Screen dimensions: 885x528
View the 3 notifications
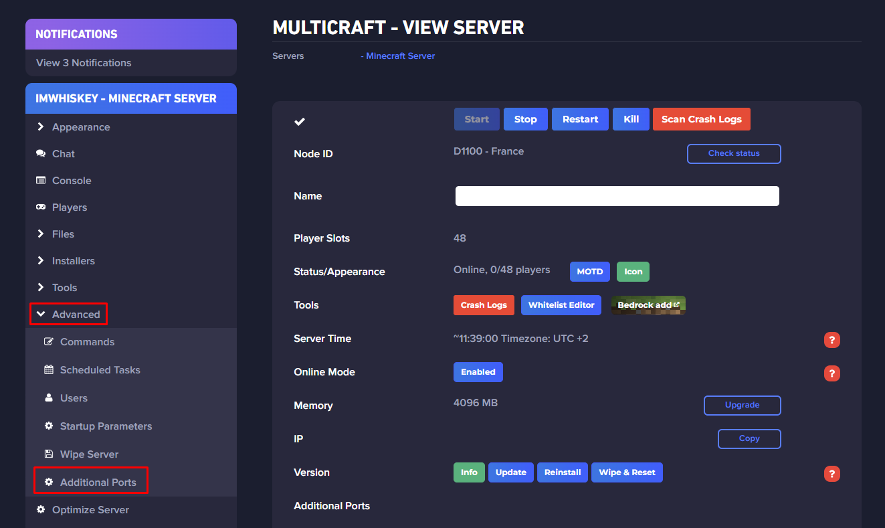(83, 62)
